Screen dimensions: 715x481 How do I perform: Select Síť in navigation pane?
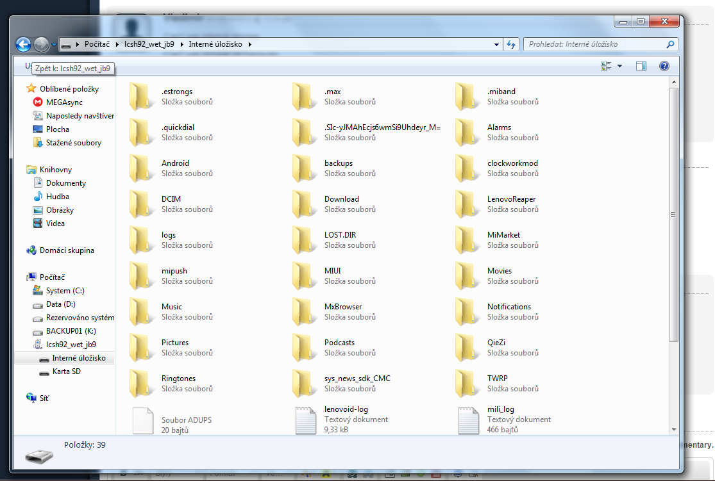tap(44, 398)
